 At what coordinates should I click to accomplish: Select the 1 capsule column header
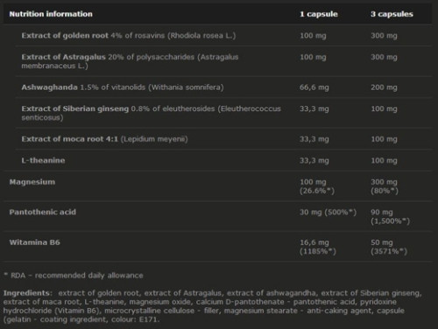click(x=319, y=14)
